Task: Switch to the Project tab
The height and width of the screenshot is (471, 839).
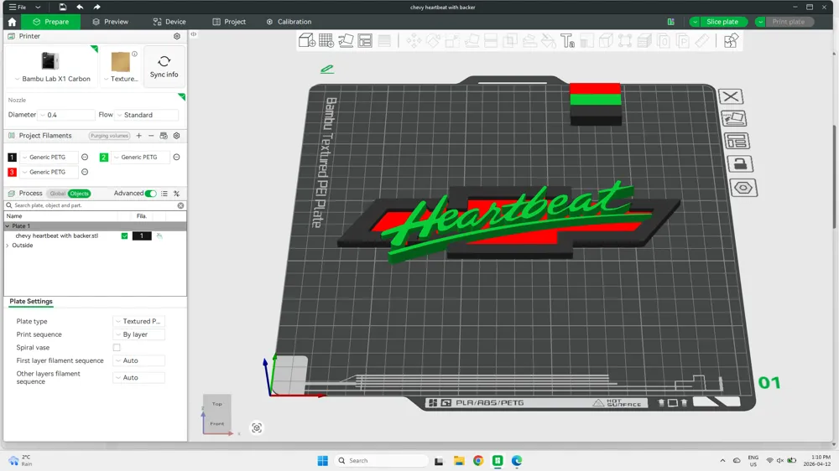Action: pos(229,22)
